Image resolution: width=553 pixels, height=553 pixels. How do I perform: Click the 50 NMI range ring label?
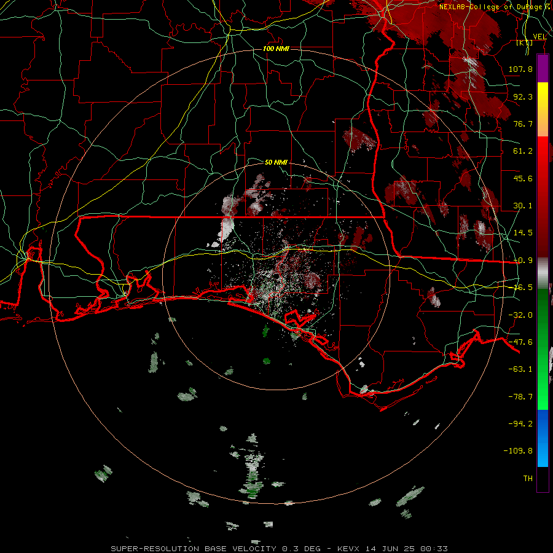tap(276, 162)
